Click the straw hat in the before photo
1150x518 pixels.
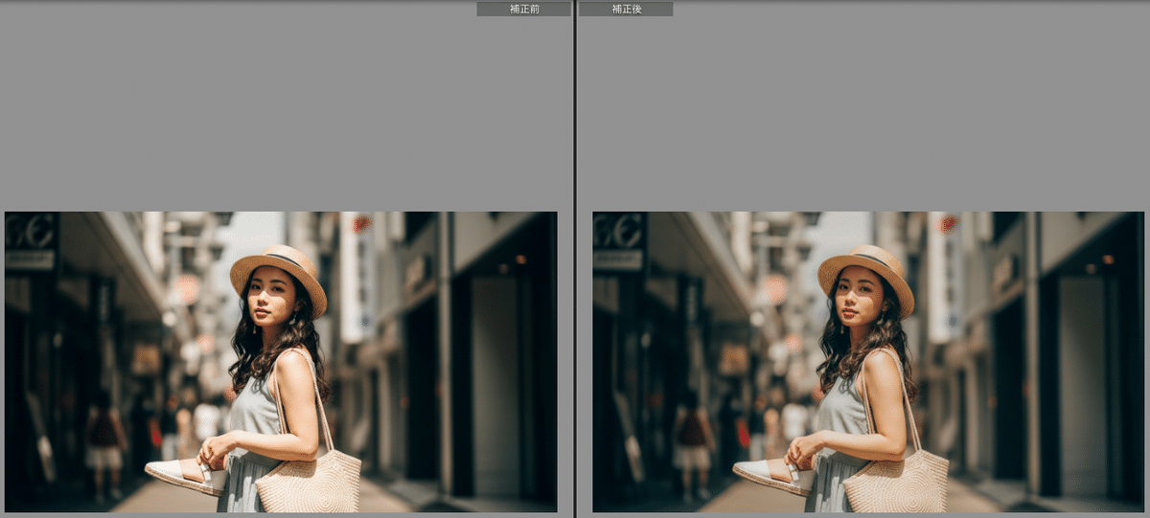coord(279,269)
